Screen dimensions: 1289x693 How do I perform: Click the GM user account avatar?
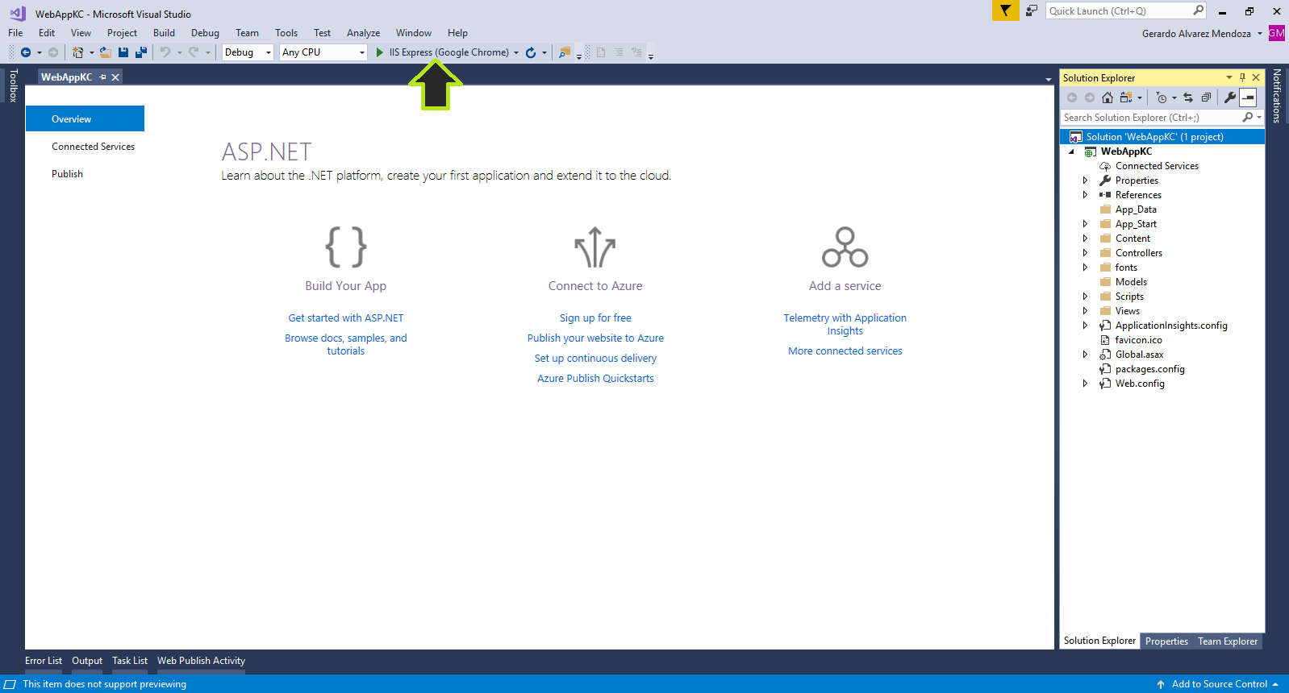(1276, 33)
